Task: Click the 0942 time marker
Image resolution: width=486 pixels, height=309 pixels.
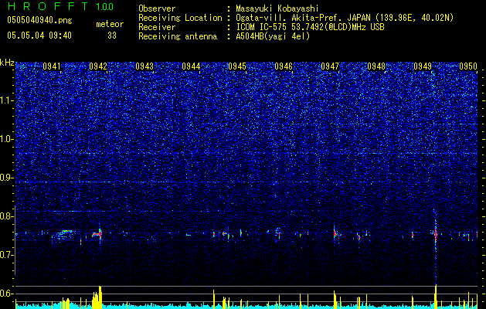Action: point(98,66)
